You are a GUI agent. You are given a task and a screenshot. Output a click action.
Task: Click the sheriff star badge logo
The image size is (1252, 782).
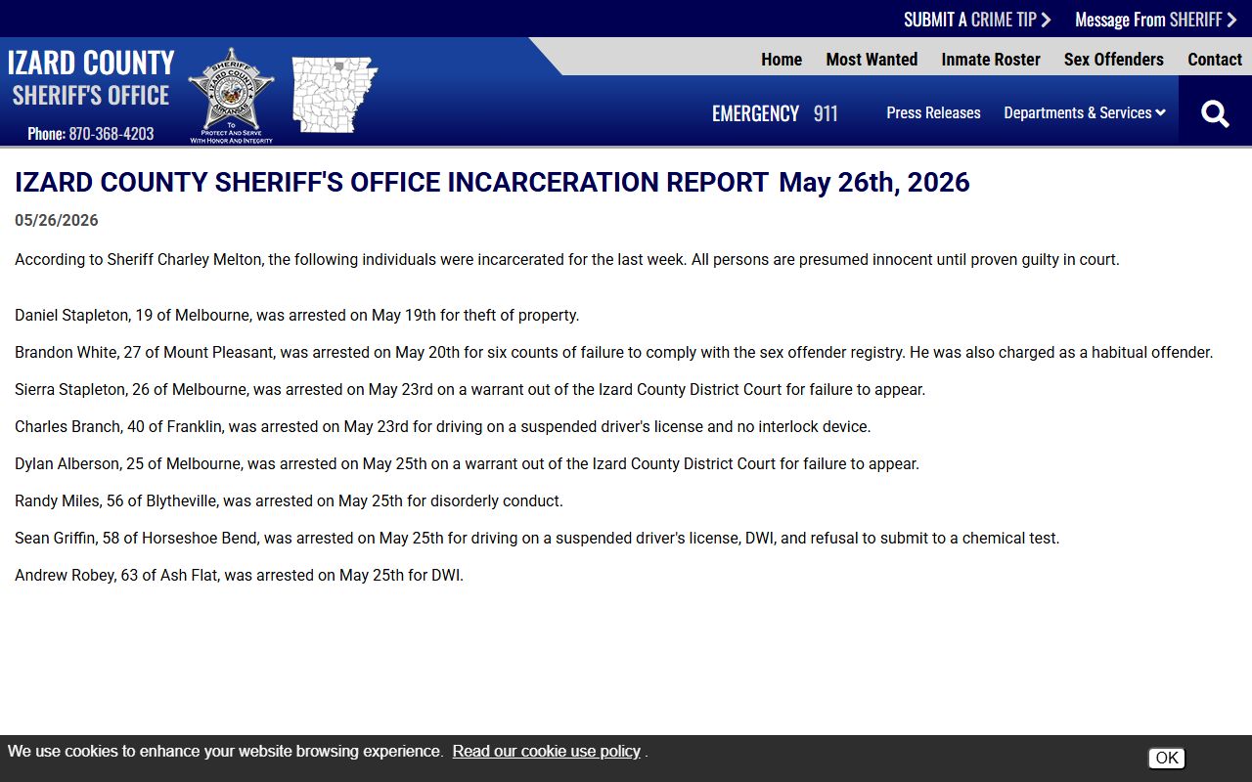tap(231, 95)
